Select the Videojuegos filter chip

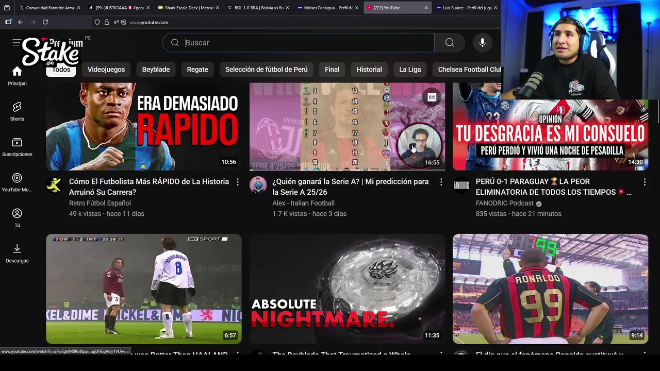coord(106,70)
